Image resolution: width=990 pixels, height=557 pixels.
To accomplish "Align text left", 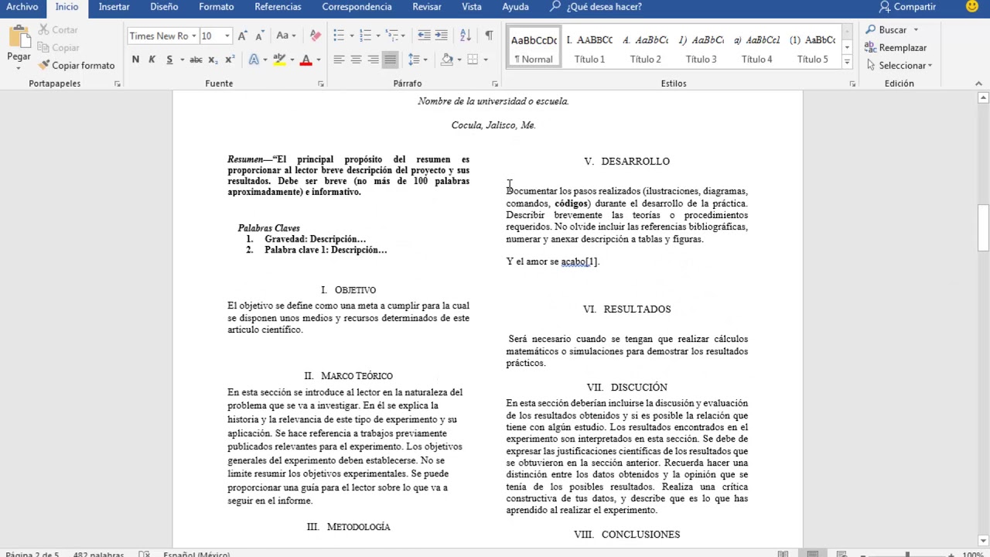I will pyautogui.click(x=339, y=60).
